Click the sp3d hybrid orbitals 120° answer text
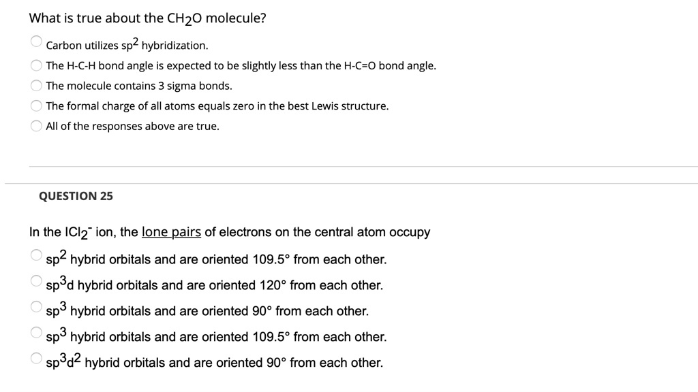The image size is (698, 392). 215,285
